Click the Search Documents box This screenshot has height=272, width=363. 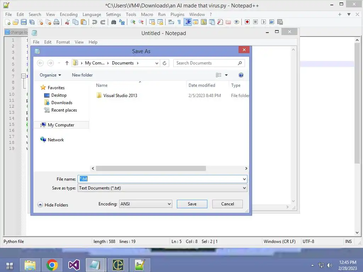[209, 63]
